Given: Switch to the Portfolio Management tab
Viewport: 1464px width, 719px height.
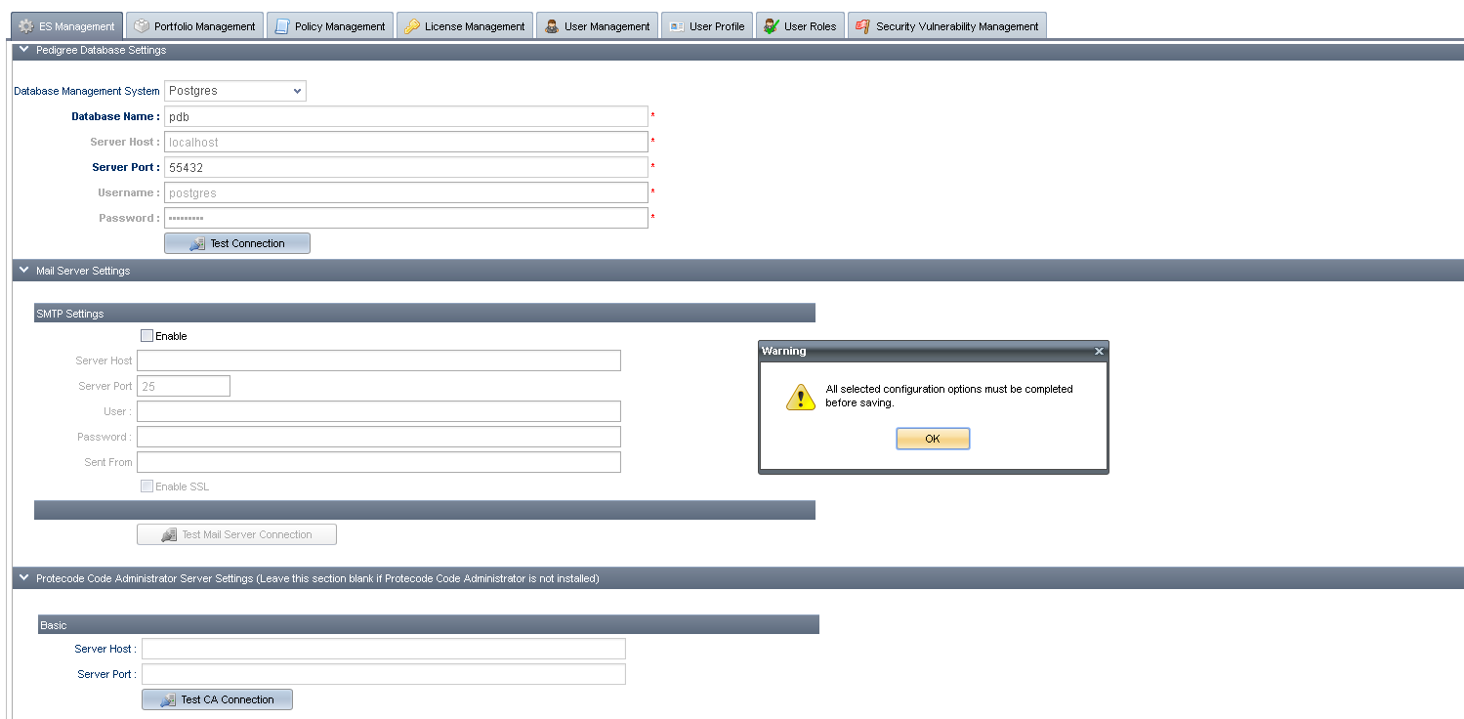Looking at the screenshot, I should click(x=195, y=26).
